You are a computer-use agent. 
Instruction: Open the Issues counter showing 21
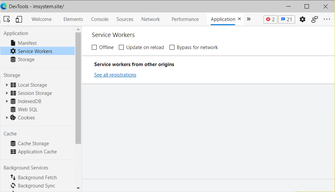(286, 19)
